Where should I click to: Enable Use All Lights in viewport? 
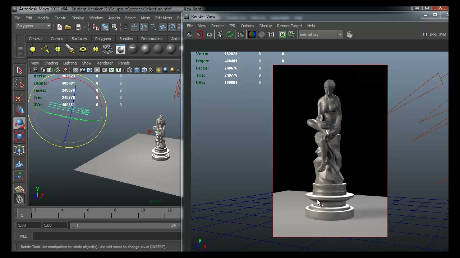pyautogui.click(x=158, y=70)
